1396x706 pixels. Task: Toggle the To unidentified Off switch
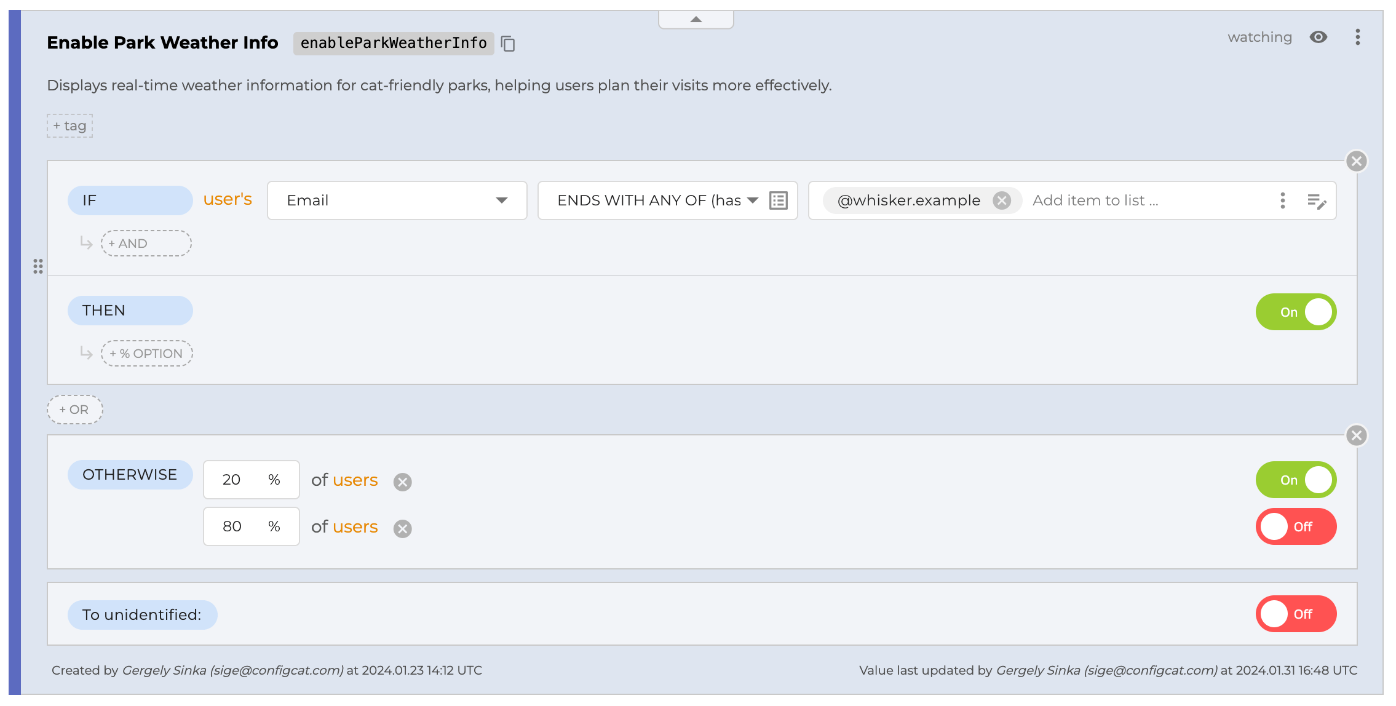click(x=1296, y=614)
